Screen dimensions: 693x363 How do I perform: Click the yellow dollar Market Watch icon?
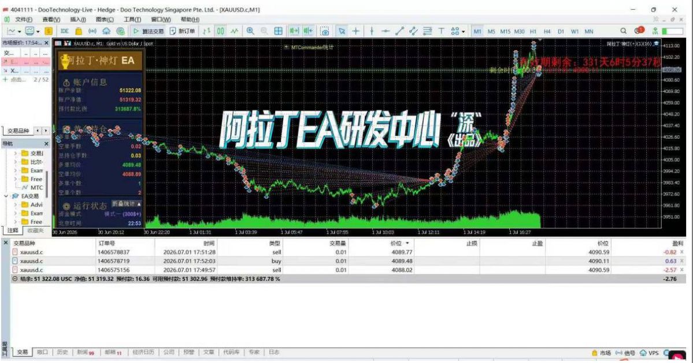pos(48,31)
